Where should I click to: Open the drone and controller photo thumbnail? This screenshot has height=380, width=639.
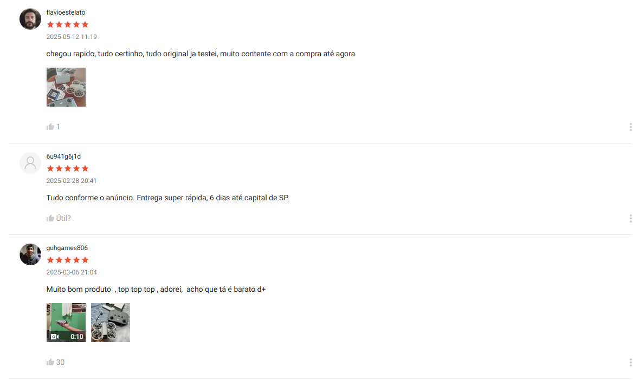coord(111,323)
